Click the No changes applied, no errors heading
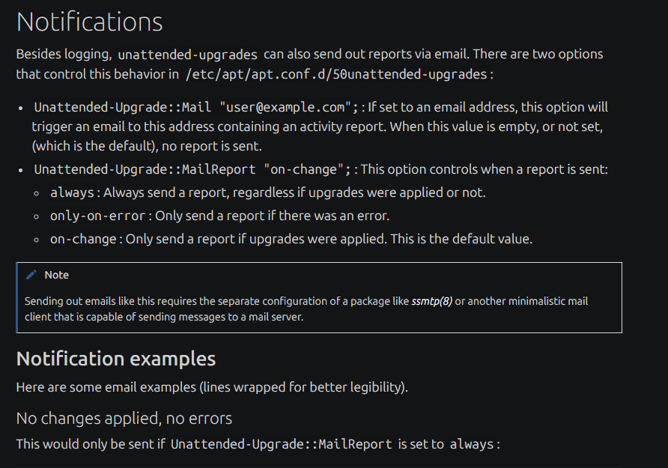The width and height of the screenshot is (668, 468). click(x=124, y=418)
